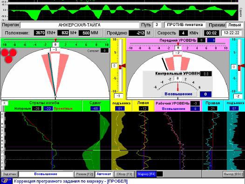Click the green shift profile chart at top

pos(123,13)
